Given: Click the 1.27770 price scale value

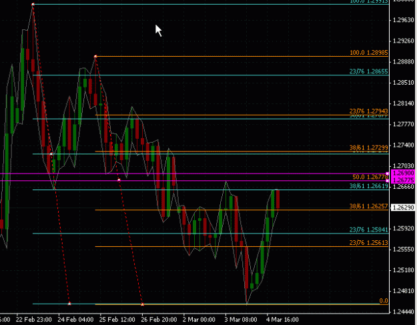Looking at the screenshot, I should coord(404,124).
